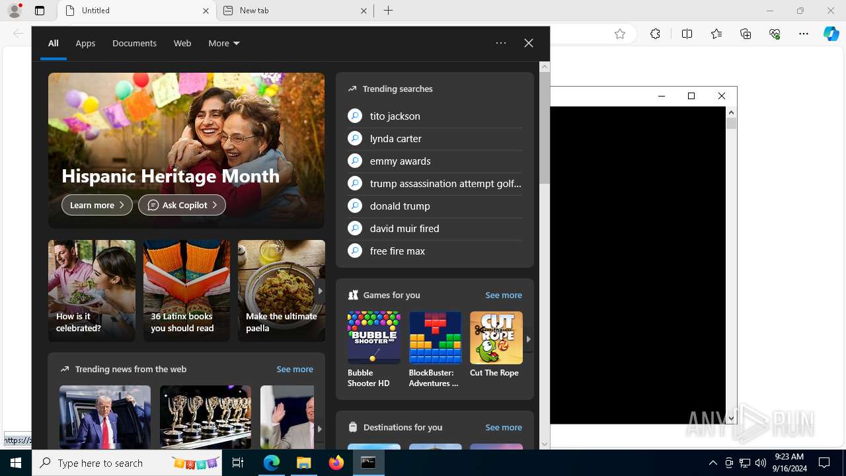Open Favorites list icon in Edge
Image resolution: width=846 pixels, height=476 pixels.
pos(716,34)
